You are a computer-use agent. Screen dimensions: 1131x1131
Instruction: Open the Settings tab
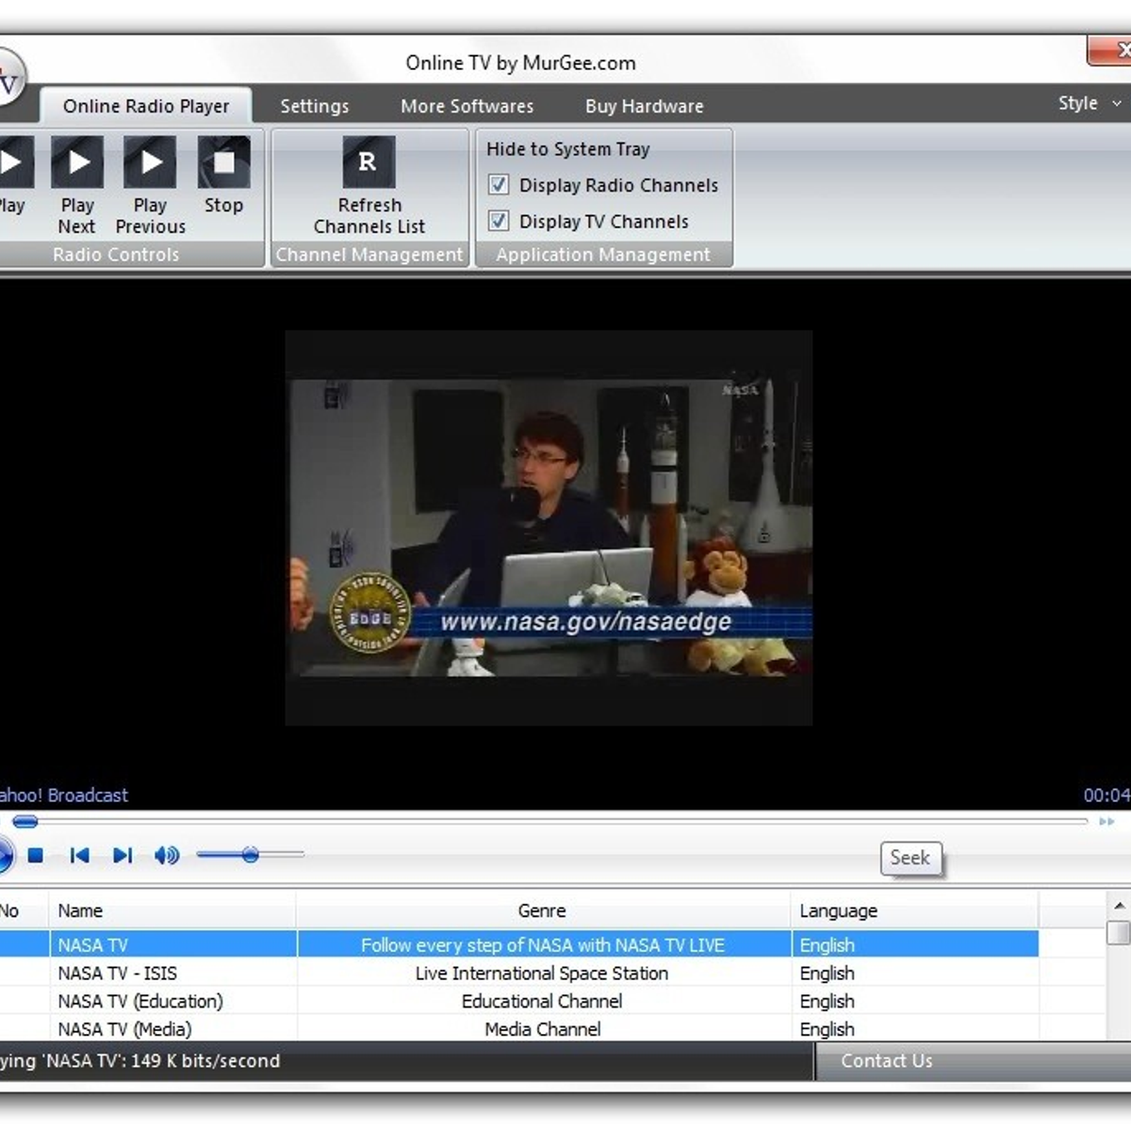(x=314, y=106)
